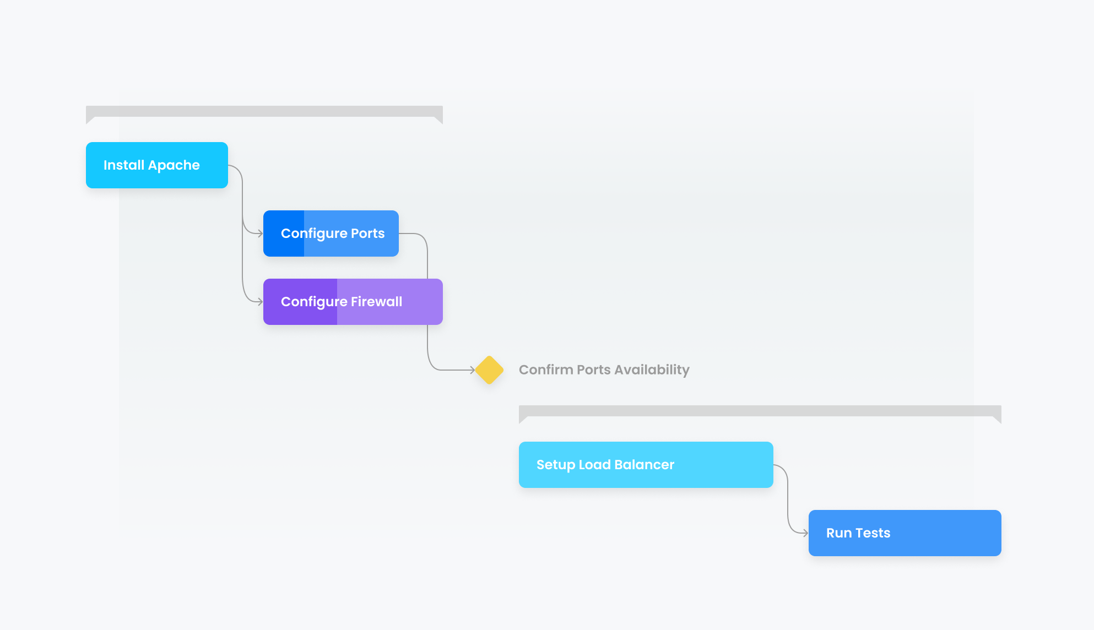
Task: Click the Configure Ports task bar
Action: (x=331, y=233)
